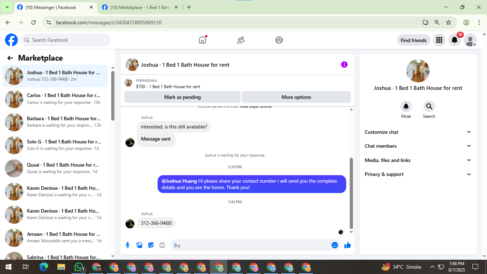The width and height of the screenshot is (487, 274).
Task: Send a thumbs-up like
Action: click(x=348, y=245)
